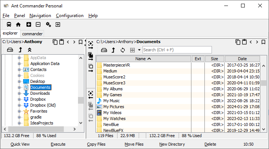This screenshot has height=149, width=269.
Task: Click the settings gears toolbar icon
Action: (x=49, y=25)
